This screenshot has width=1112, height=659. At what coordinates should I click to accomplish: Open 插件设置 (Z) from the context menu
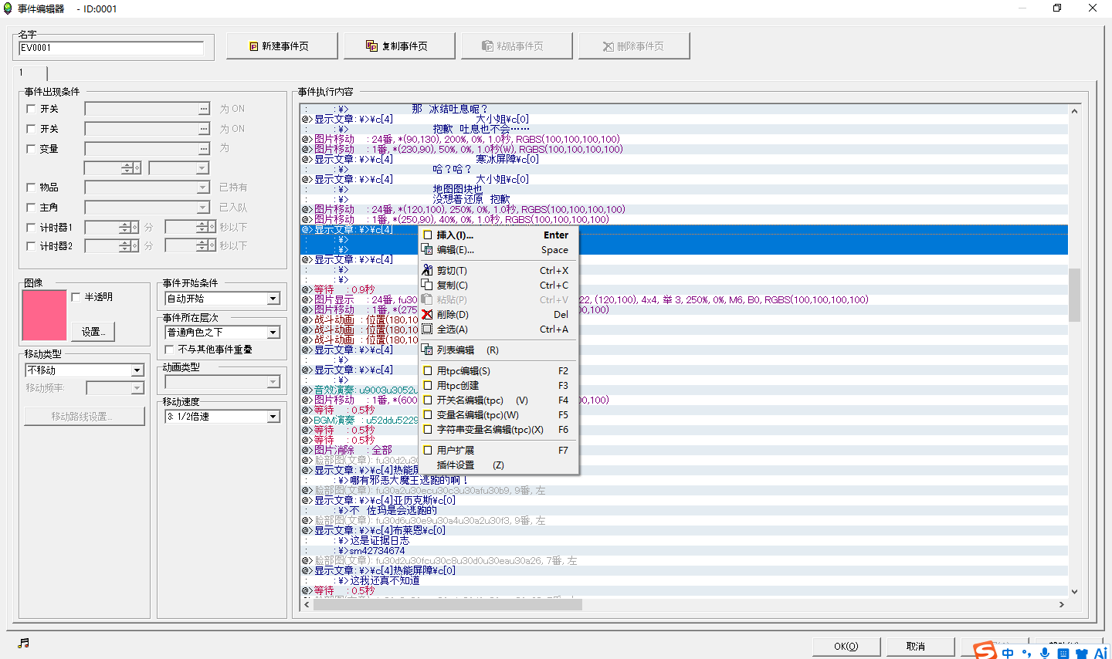[499, 465]
